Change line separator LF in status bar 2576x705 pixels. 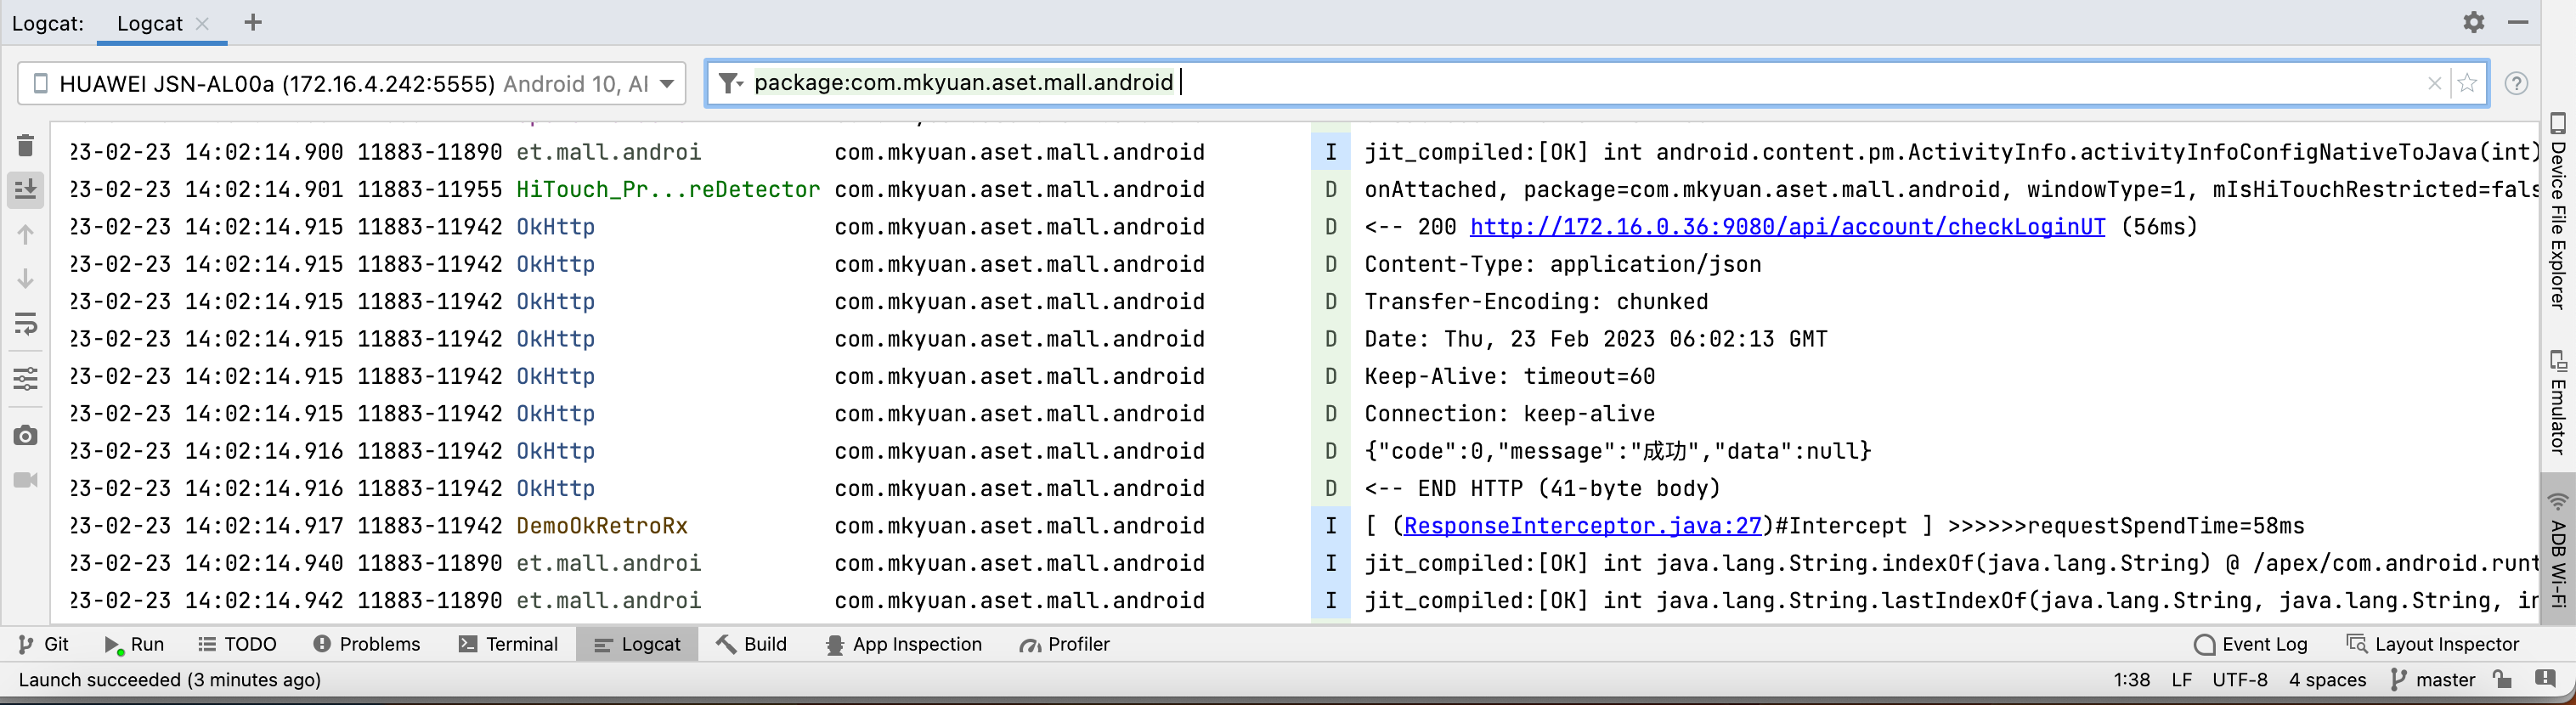2181,680
